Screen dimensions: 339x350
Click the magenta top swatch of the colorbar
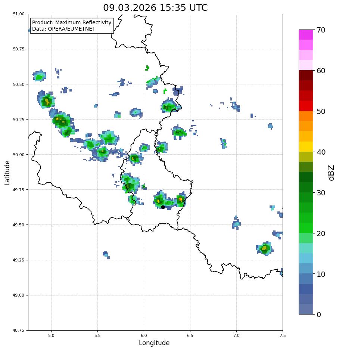[x=306, y=35]
